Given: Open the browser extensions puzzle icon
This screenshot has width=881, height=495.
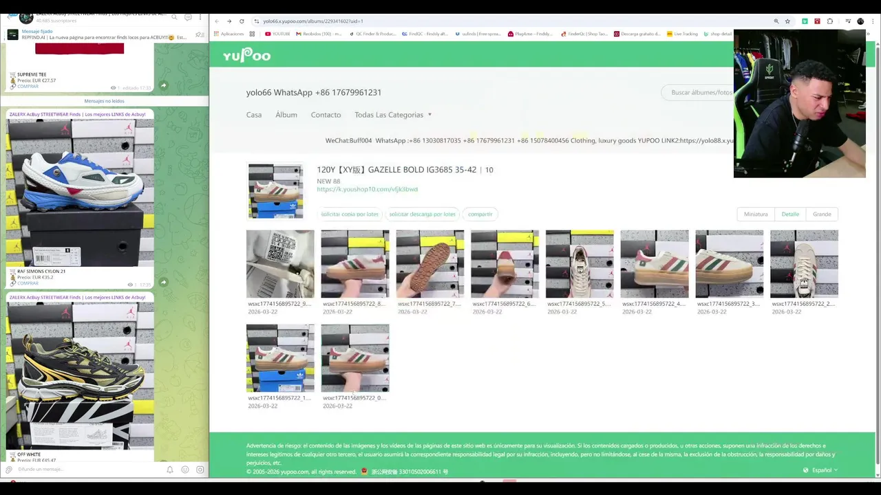Looking at the screenshot, I should [x=830, y=21].
